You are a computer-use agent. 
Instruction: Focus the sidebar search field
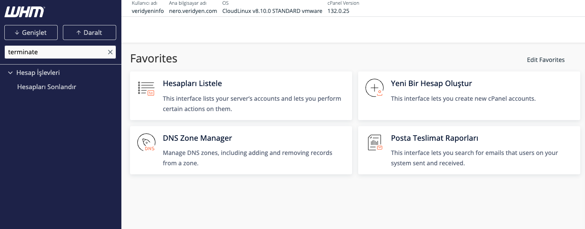[x=55, y=52]
